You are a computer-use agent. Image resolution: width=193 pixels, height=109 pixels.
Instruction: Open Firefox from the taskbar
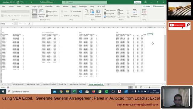93,91
